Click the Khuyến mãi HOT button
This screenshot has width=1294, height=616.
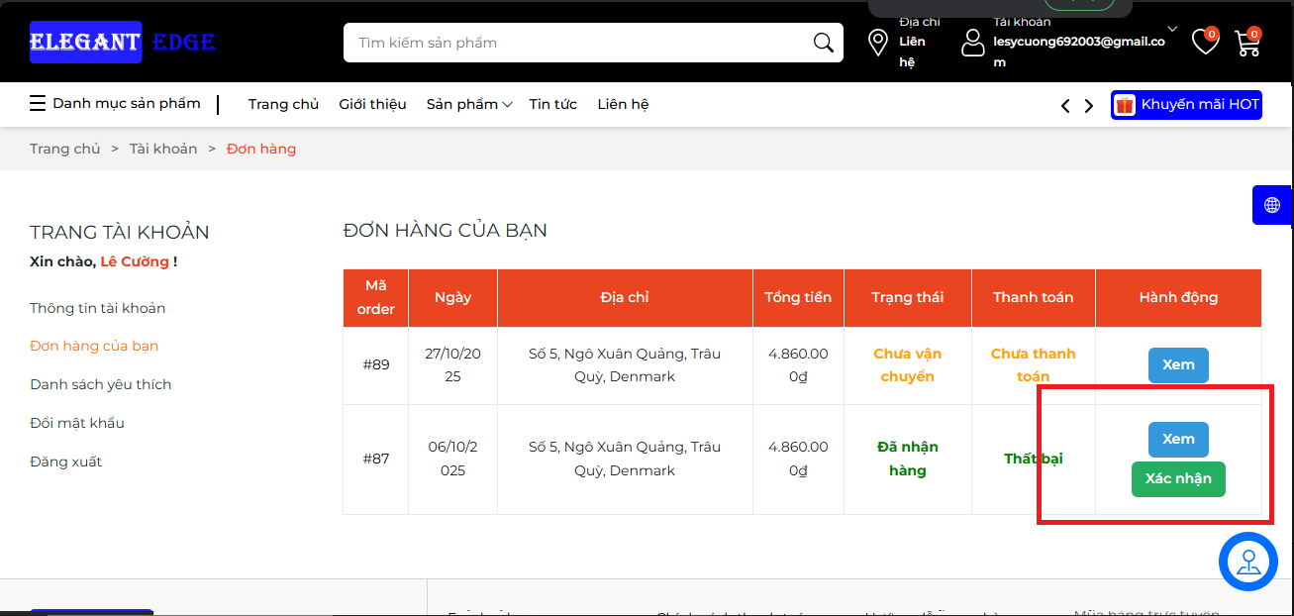click(1186, 105)
